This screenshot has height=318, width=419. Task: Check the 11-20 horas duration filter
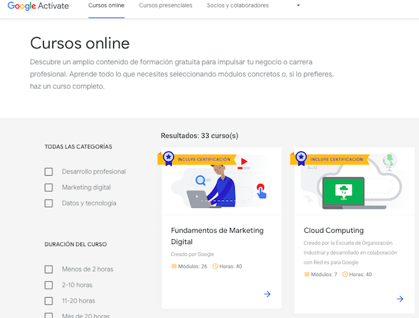(x=49, y=301)
